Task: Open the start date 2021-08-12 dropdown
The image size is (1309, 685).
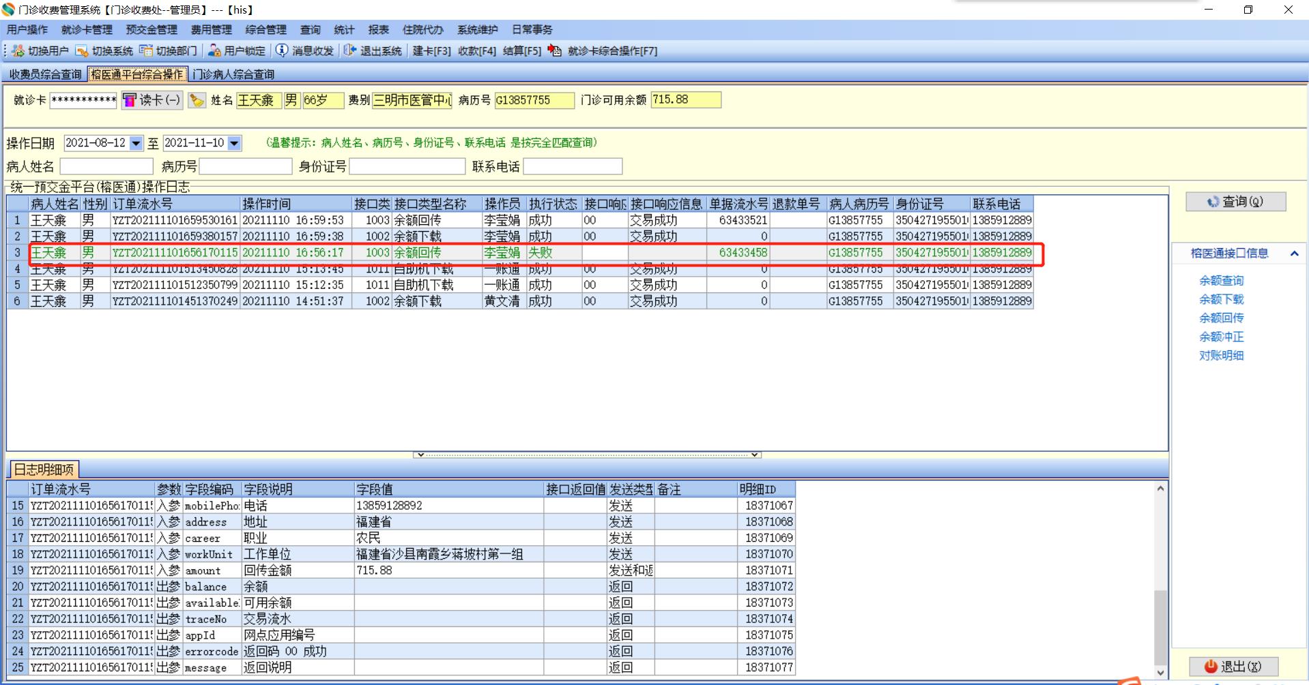Action: (x=136, y=143)
